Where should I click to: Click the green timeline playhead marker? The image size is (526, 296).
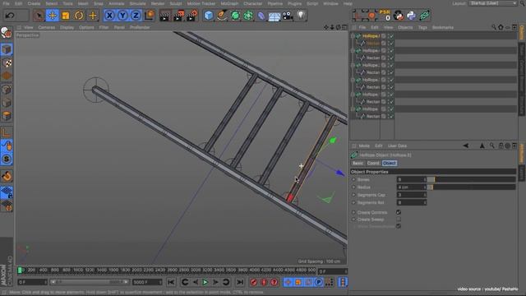pyautogui.click(x=20, y=271)
